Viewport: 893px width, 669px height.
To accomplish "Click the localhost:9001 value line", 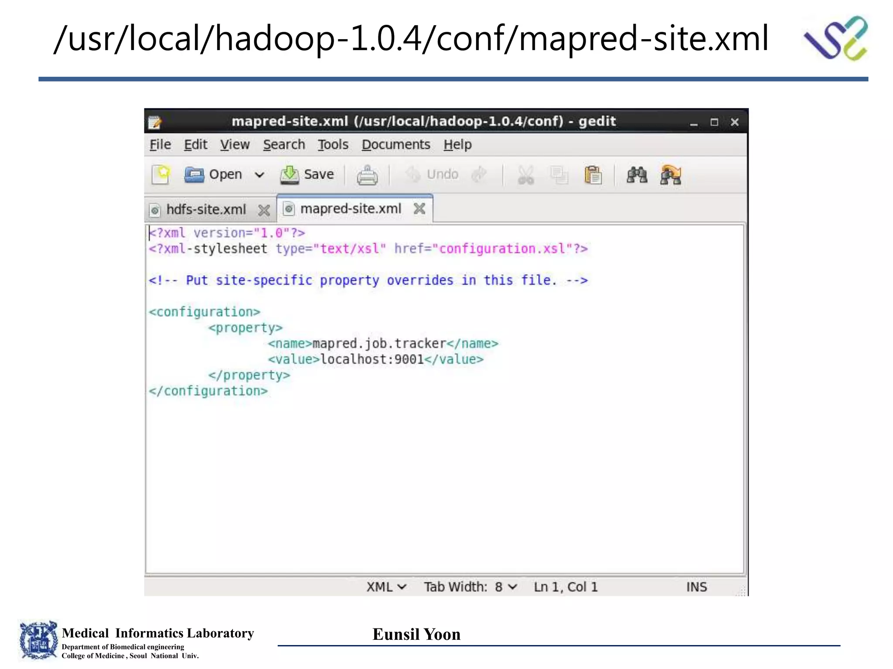I will (375, 359).
